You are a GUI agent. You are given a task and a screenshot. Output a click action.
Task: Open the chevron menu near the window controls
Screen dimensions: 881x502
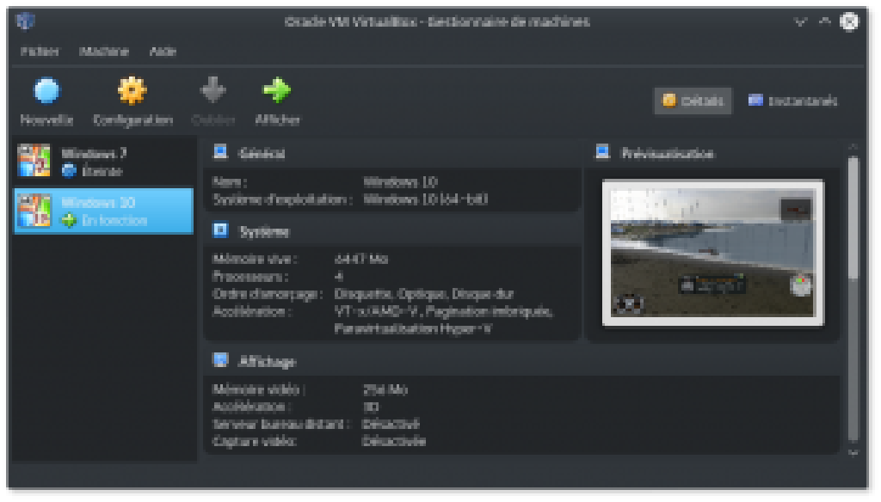tap(802, 19)
